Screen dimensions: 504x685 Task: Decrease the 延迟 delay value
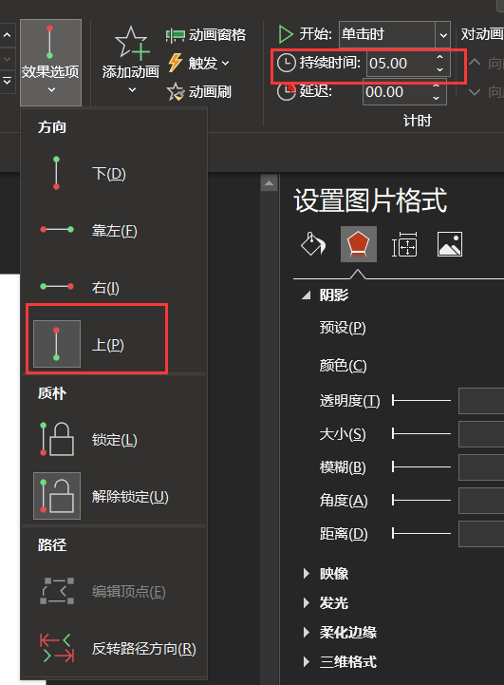click(436, 98)
